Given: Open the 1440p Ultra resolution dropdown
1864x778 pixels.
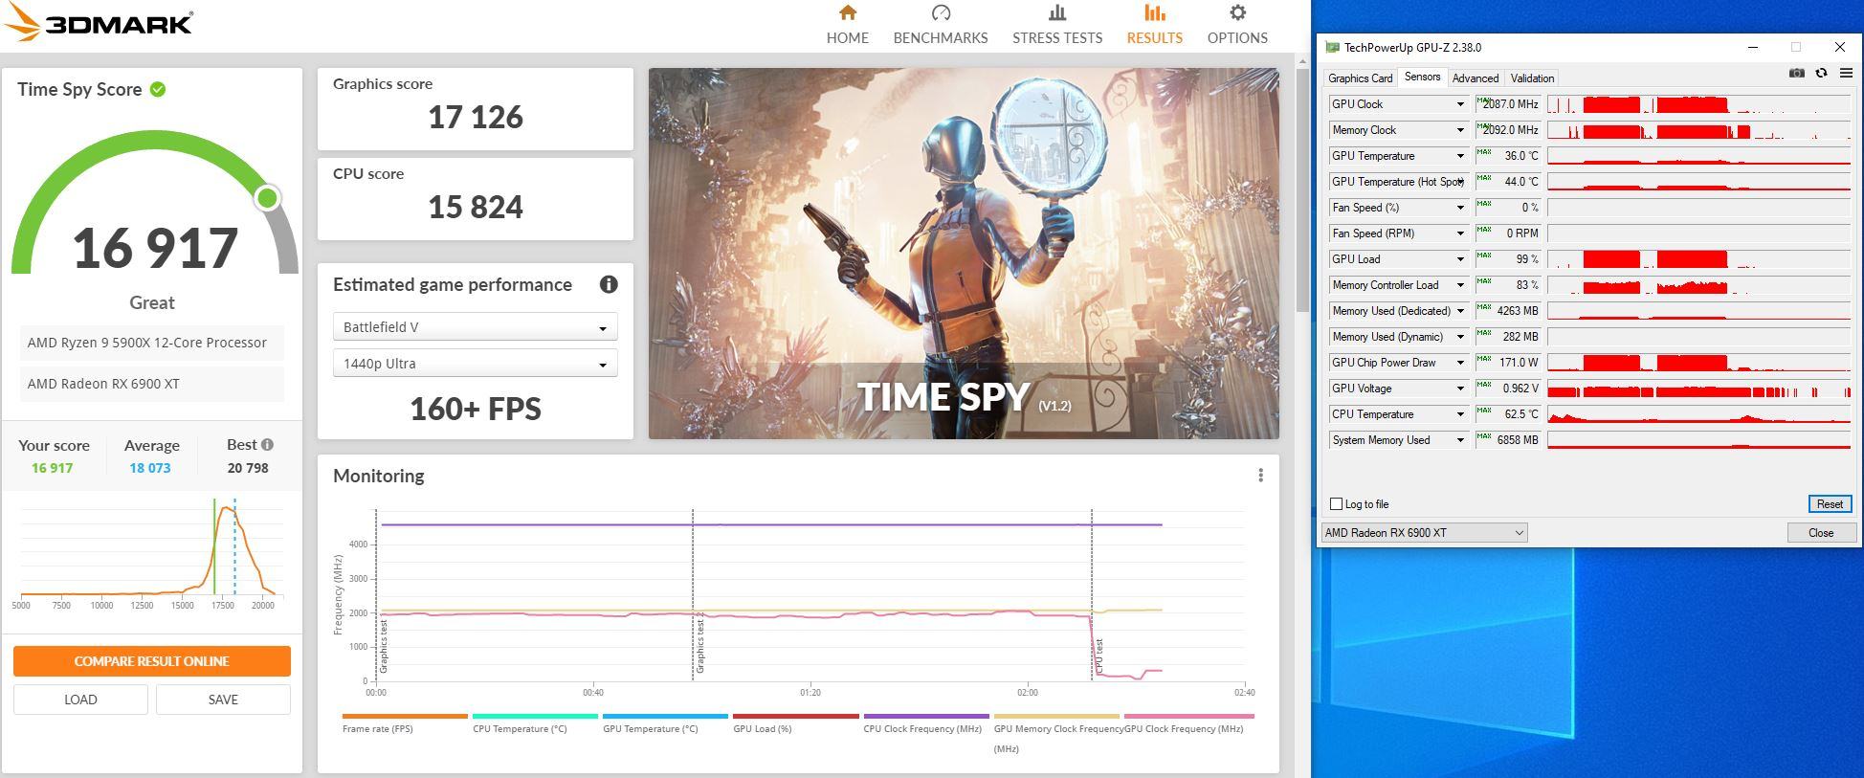Looking at the screenshot, I should [475, 364].
